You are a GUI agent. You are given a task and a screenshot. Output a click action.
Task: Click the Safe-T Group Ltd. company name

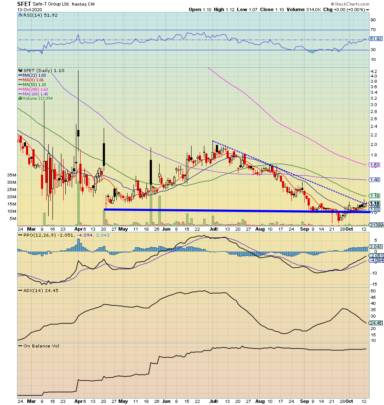pyautogui.click(x=51, y=4)
